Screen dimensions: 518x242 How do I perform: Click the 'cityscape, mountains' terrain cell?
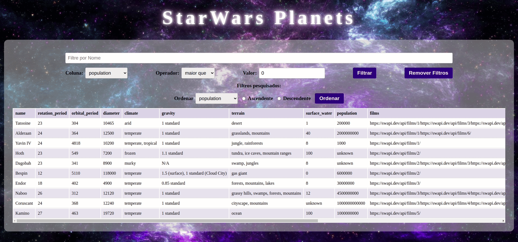(266, 203)
